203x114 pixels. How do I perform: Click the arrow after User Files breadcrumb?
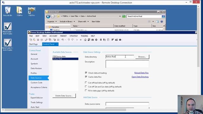(x=80, y=16)
